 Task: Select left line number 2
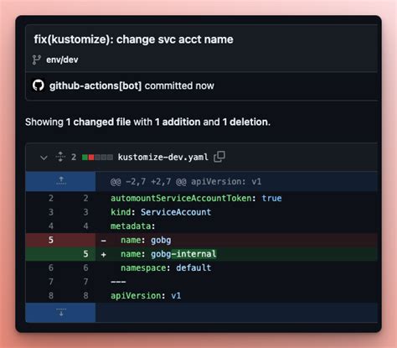tap(51, 198)
